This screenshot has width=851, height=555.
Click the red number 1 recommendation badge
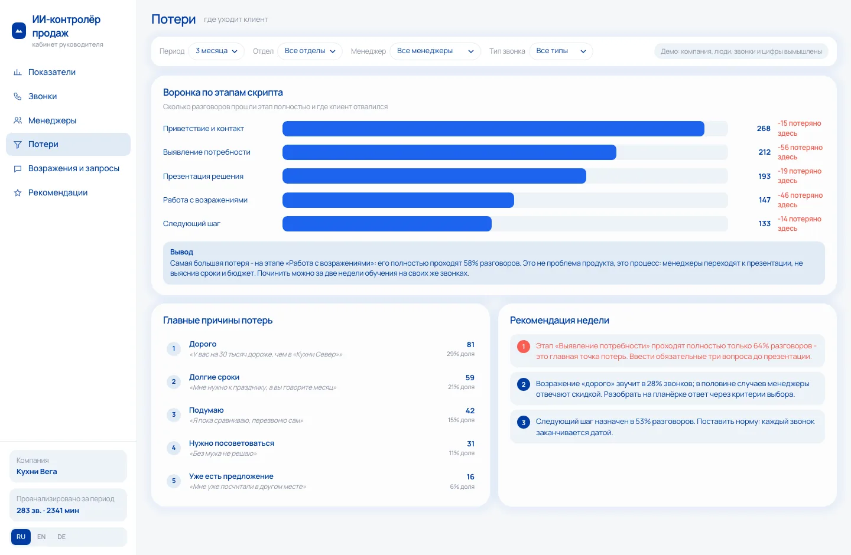[x=524, y=347]
